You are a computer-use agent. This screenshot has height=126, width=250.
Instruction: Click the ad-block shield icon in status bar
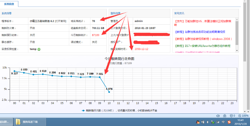pos(231,115)
